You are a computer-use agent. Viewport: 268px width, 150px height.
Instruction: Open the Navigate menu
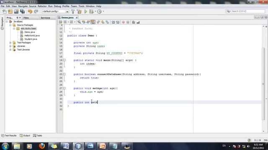pos(23,6)
